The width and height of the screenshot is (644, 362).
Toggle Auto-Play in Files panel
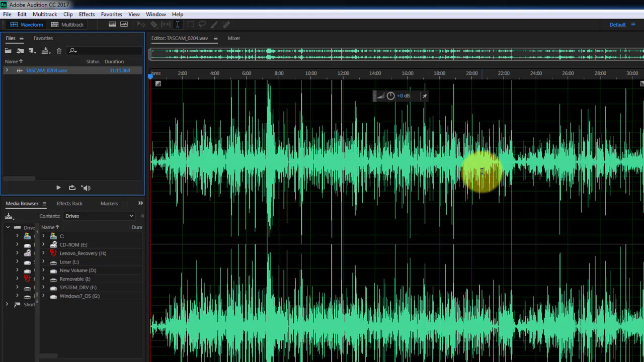87,188
